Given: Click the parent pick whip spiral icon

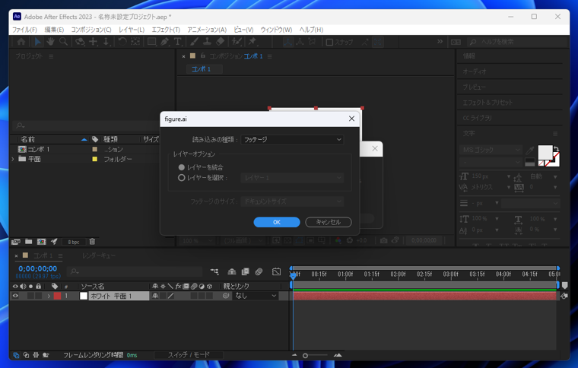Looking at the screenshot, I should tap(226, 296).
